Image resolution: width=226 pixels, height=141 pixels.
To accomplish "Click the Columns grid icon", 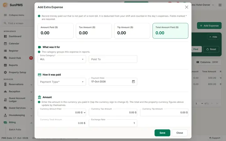I will coord(198,62).
